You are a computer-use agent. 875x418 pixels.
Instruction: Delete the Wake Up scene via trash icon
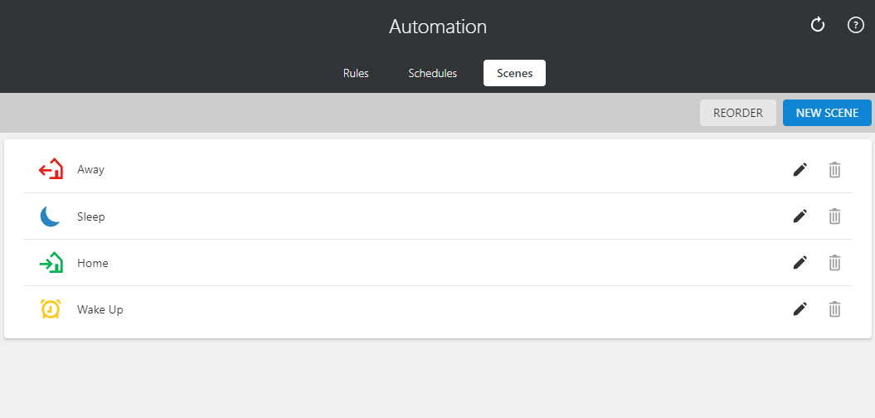click(x=834, y=309)
